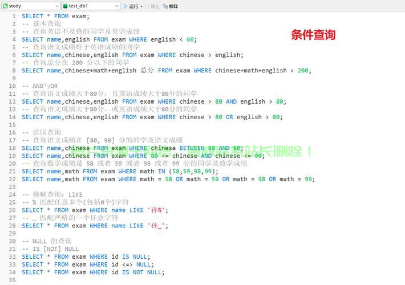This screenshot has height=285, width=405.
Task: Click the comment '% 匹配任意多个(包括0个)字符'
Action: [x=80, y=202]
